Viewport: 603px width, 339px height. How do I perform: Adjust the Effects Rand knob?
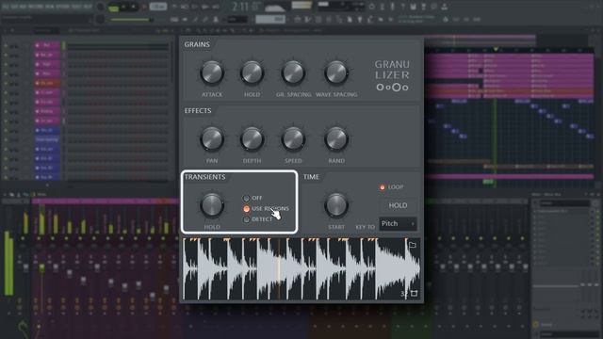(336, 138)
